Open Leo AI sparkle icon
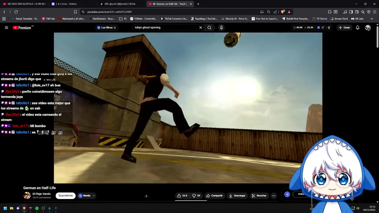379x213 pixels. pos(363,12)
